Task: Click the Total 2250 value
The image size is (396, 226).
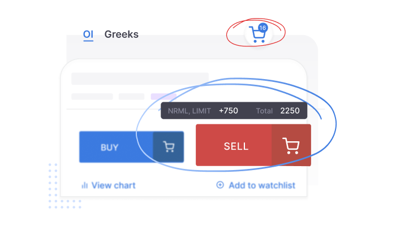Action: (x=290, y=111)
